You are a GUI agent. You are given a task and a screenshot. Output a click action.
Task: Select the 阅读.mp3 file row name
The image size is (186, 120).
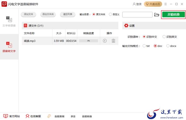coord(30,41)
